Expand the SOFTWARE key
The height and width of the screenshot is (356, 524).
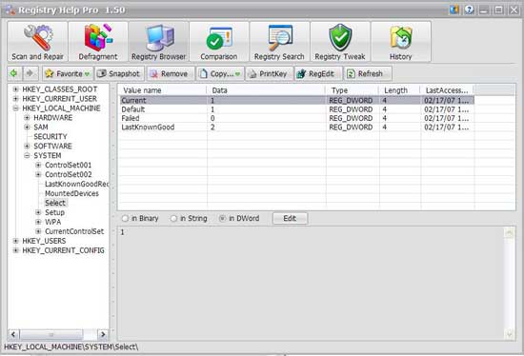pos(27,146)
